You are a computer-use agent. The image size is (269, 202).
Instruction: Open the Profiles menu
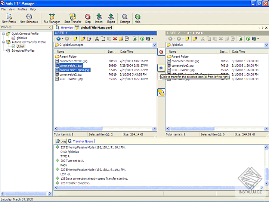pyautogui.click(x=22, y=9)
